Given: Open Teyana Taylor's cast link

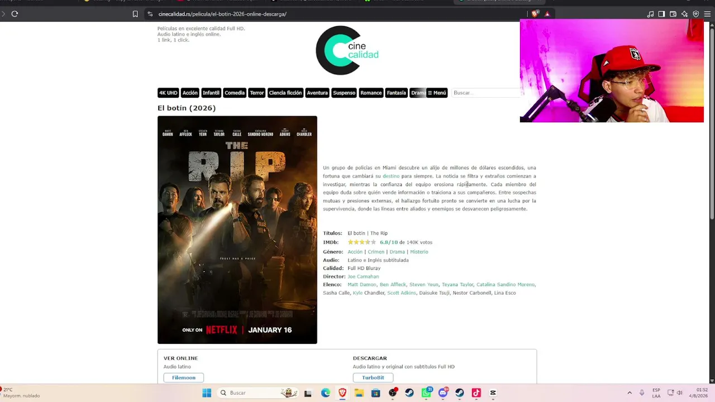Looking at the screenshot, I should 457,285.
